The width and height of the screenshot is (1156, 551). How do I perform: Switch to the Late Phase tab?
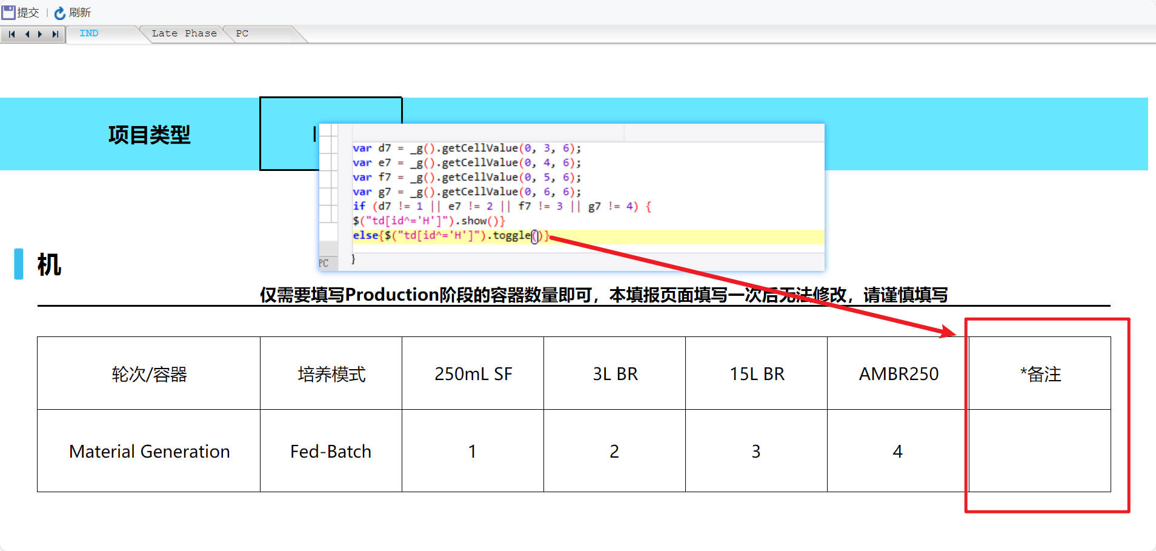(x=184, y=33)
